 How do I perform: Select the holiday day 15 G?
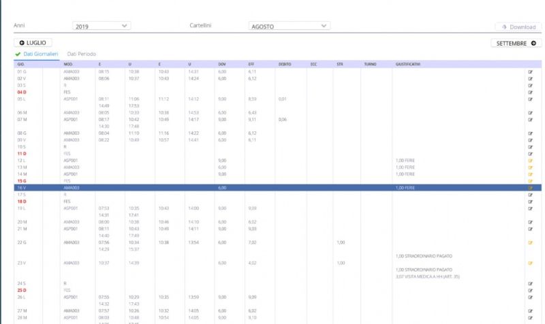pos(22,181)
